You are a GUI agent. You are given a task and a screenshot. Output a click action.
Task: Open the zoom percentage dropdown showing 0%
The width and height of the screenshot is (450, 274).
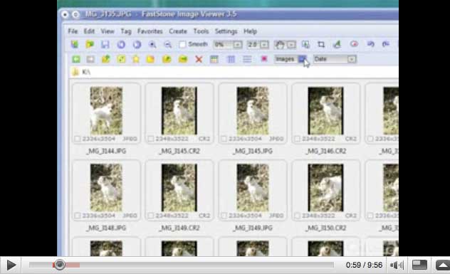point(228,45)
